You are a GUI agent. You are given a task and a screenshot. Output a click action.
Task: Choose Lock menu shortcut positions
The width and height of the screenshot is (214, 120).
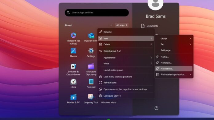pos(126,77)
